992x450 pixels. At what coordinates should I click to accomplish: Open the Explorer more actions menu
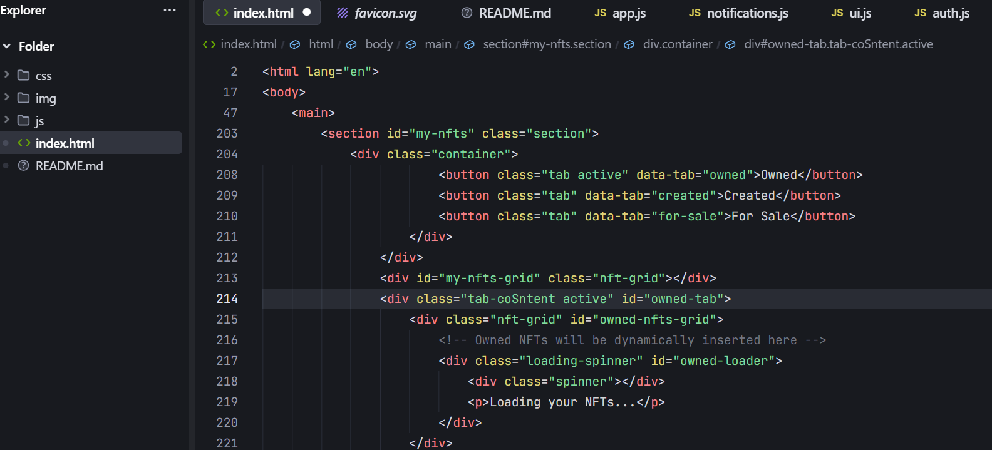[x=170, y=11]
